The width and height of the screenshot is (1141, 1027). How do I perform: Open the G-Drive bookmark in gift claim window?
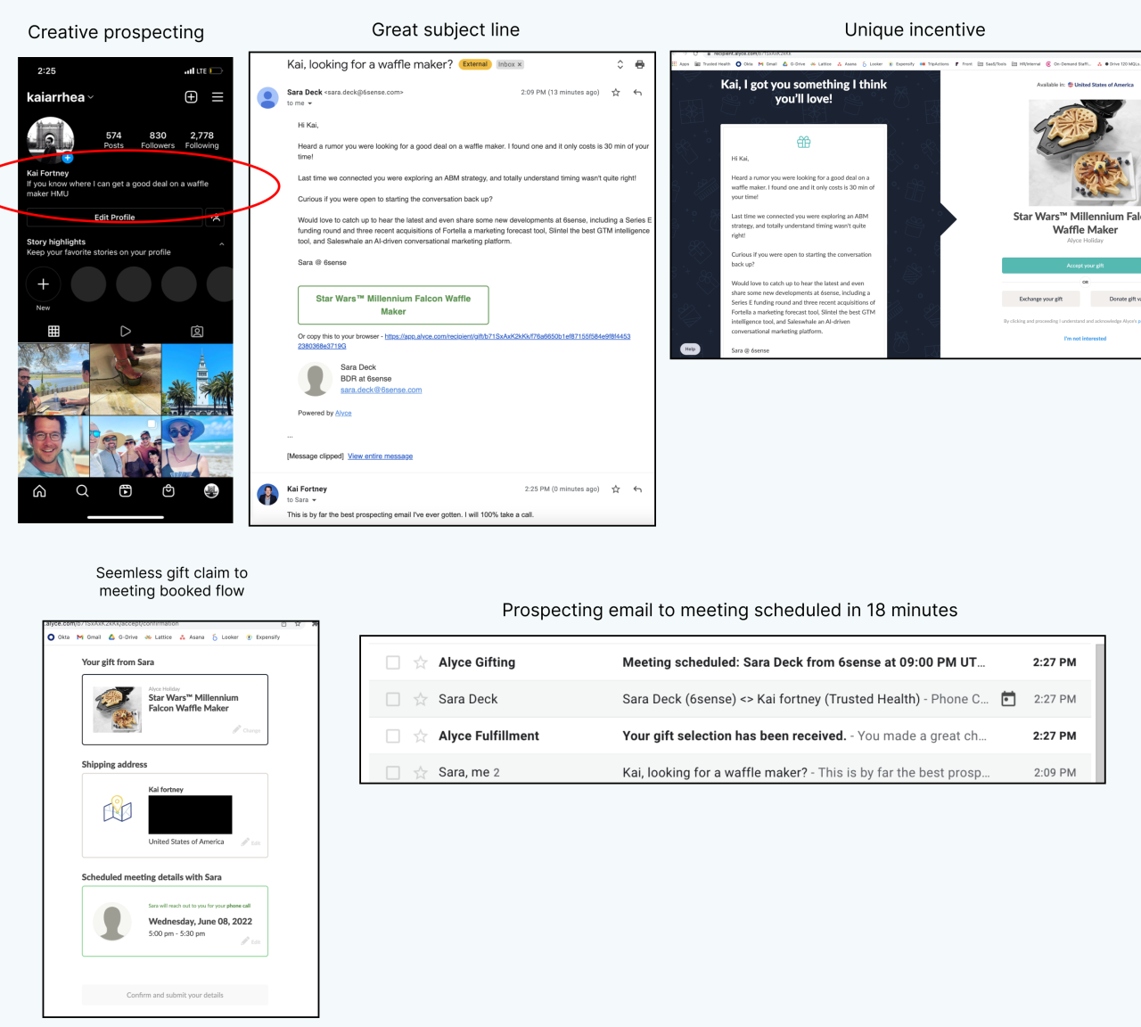tap(123, 637)
